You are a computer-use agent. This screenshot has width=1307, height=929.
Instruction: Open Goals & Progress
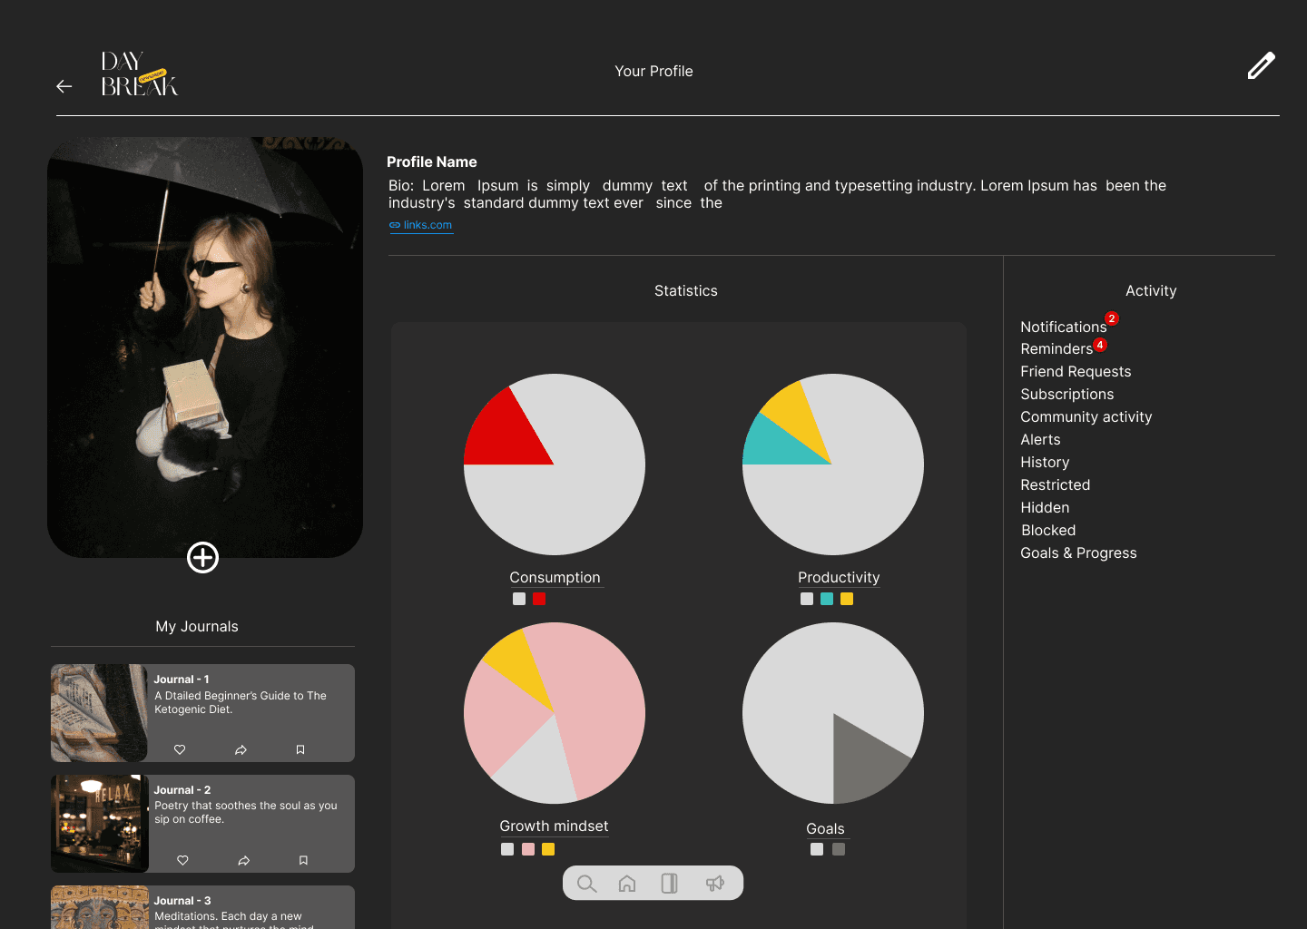(1078, 553)
